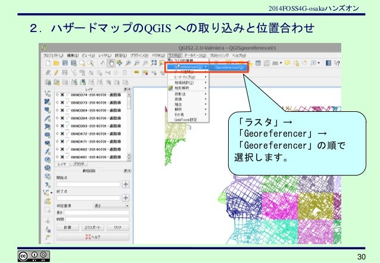The height and width of the screenshot is (263, 380).
Task: Click the What's This help icon
Action: click(337, 63)
